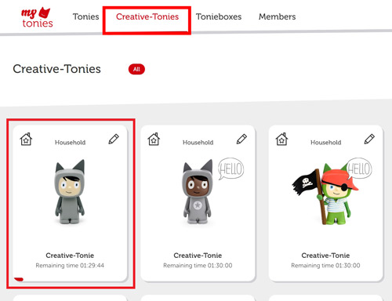Screen dimensions: 392x301
Task: Click Remaining time 01:30:00 under dark-skinned Tonie
Action: pyautogui.click(x=198, y=266)
